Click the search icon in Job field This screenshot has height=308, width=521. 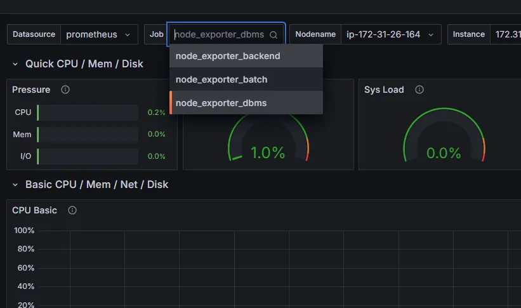click(x=274, y=34)
